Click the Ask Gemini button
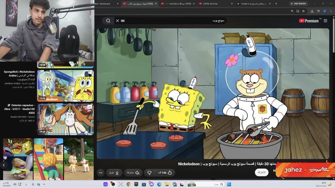The height and width of the screenshot is (188, 335). (x=298, y=4)
